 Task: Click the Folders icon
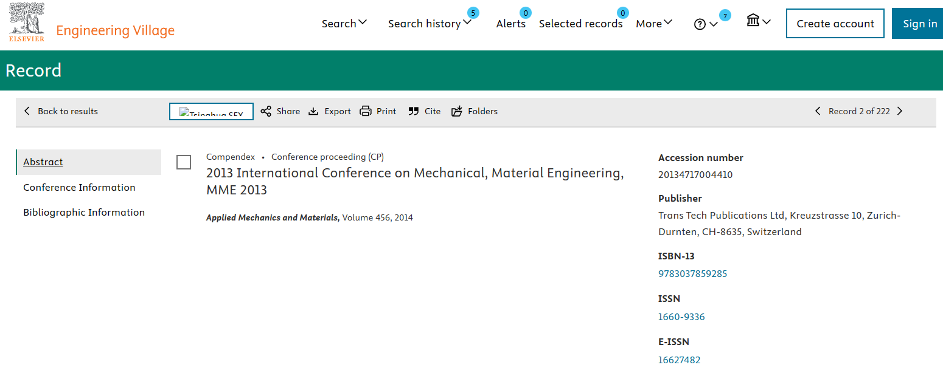(457, 111)
